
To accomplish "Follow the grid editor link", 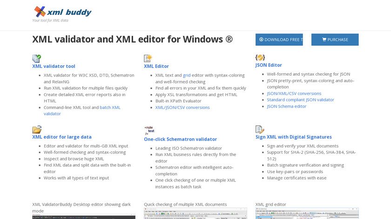I will (187, 75).
